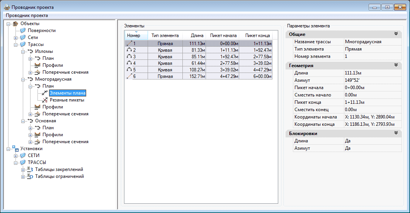The height and width of the screenshot is (213, 410).
Task: Open the Проводник проекта menu
Action: [x=27, y=15]
